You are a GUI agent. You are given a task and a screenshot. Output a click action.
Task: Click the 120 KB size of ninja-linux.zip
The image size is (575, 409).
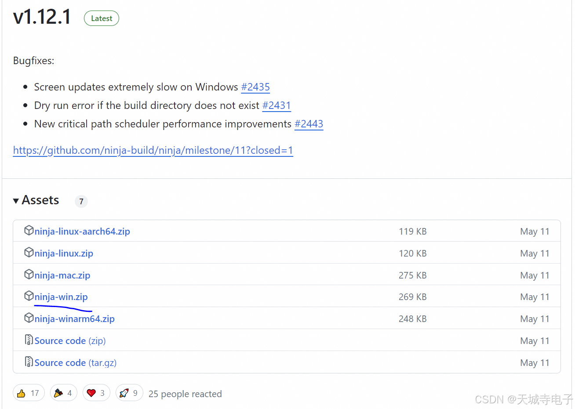pyautogui.click(x=413, y=253)
